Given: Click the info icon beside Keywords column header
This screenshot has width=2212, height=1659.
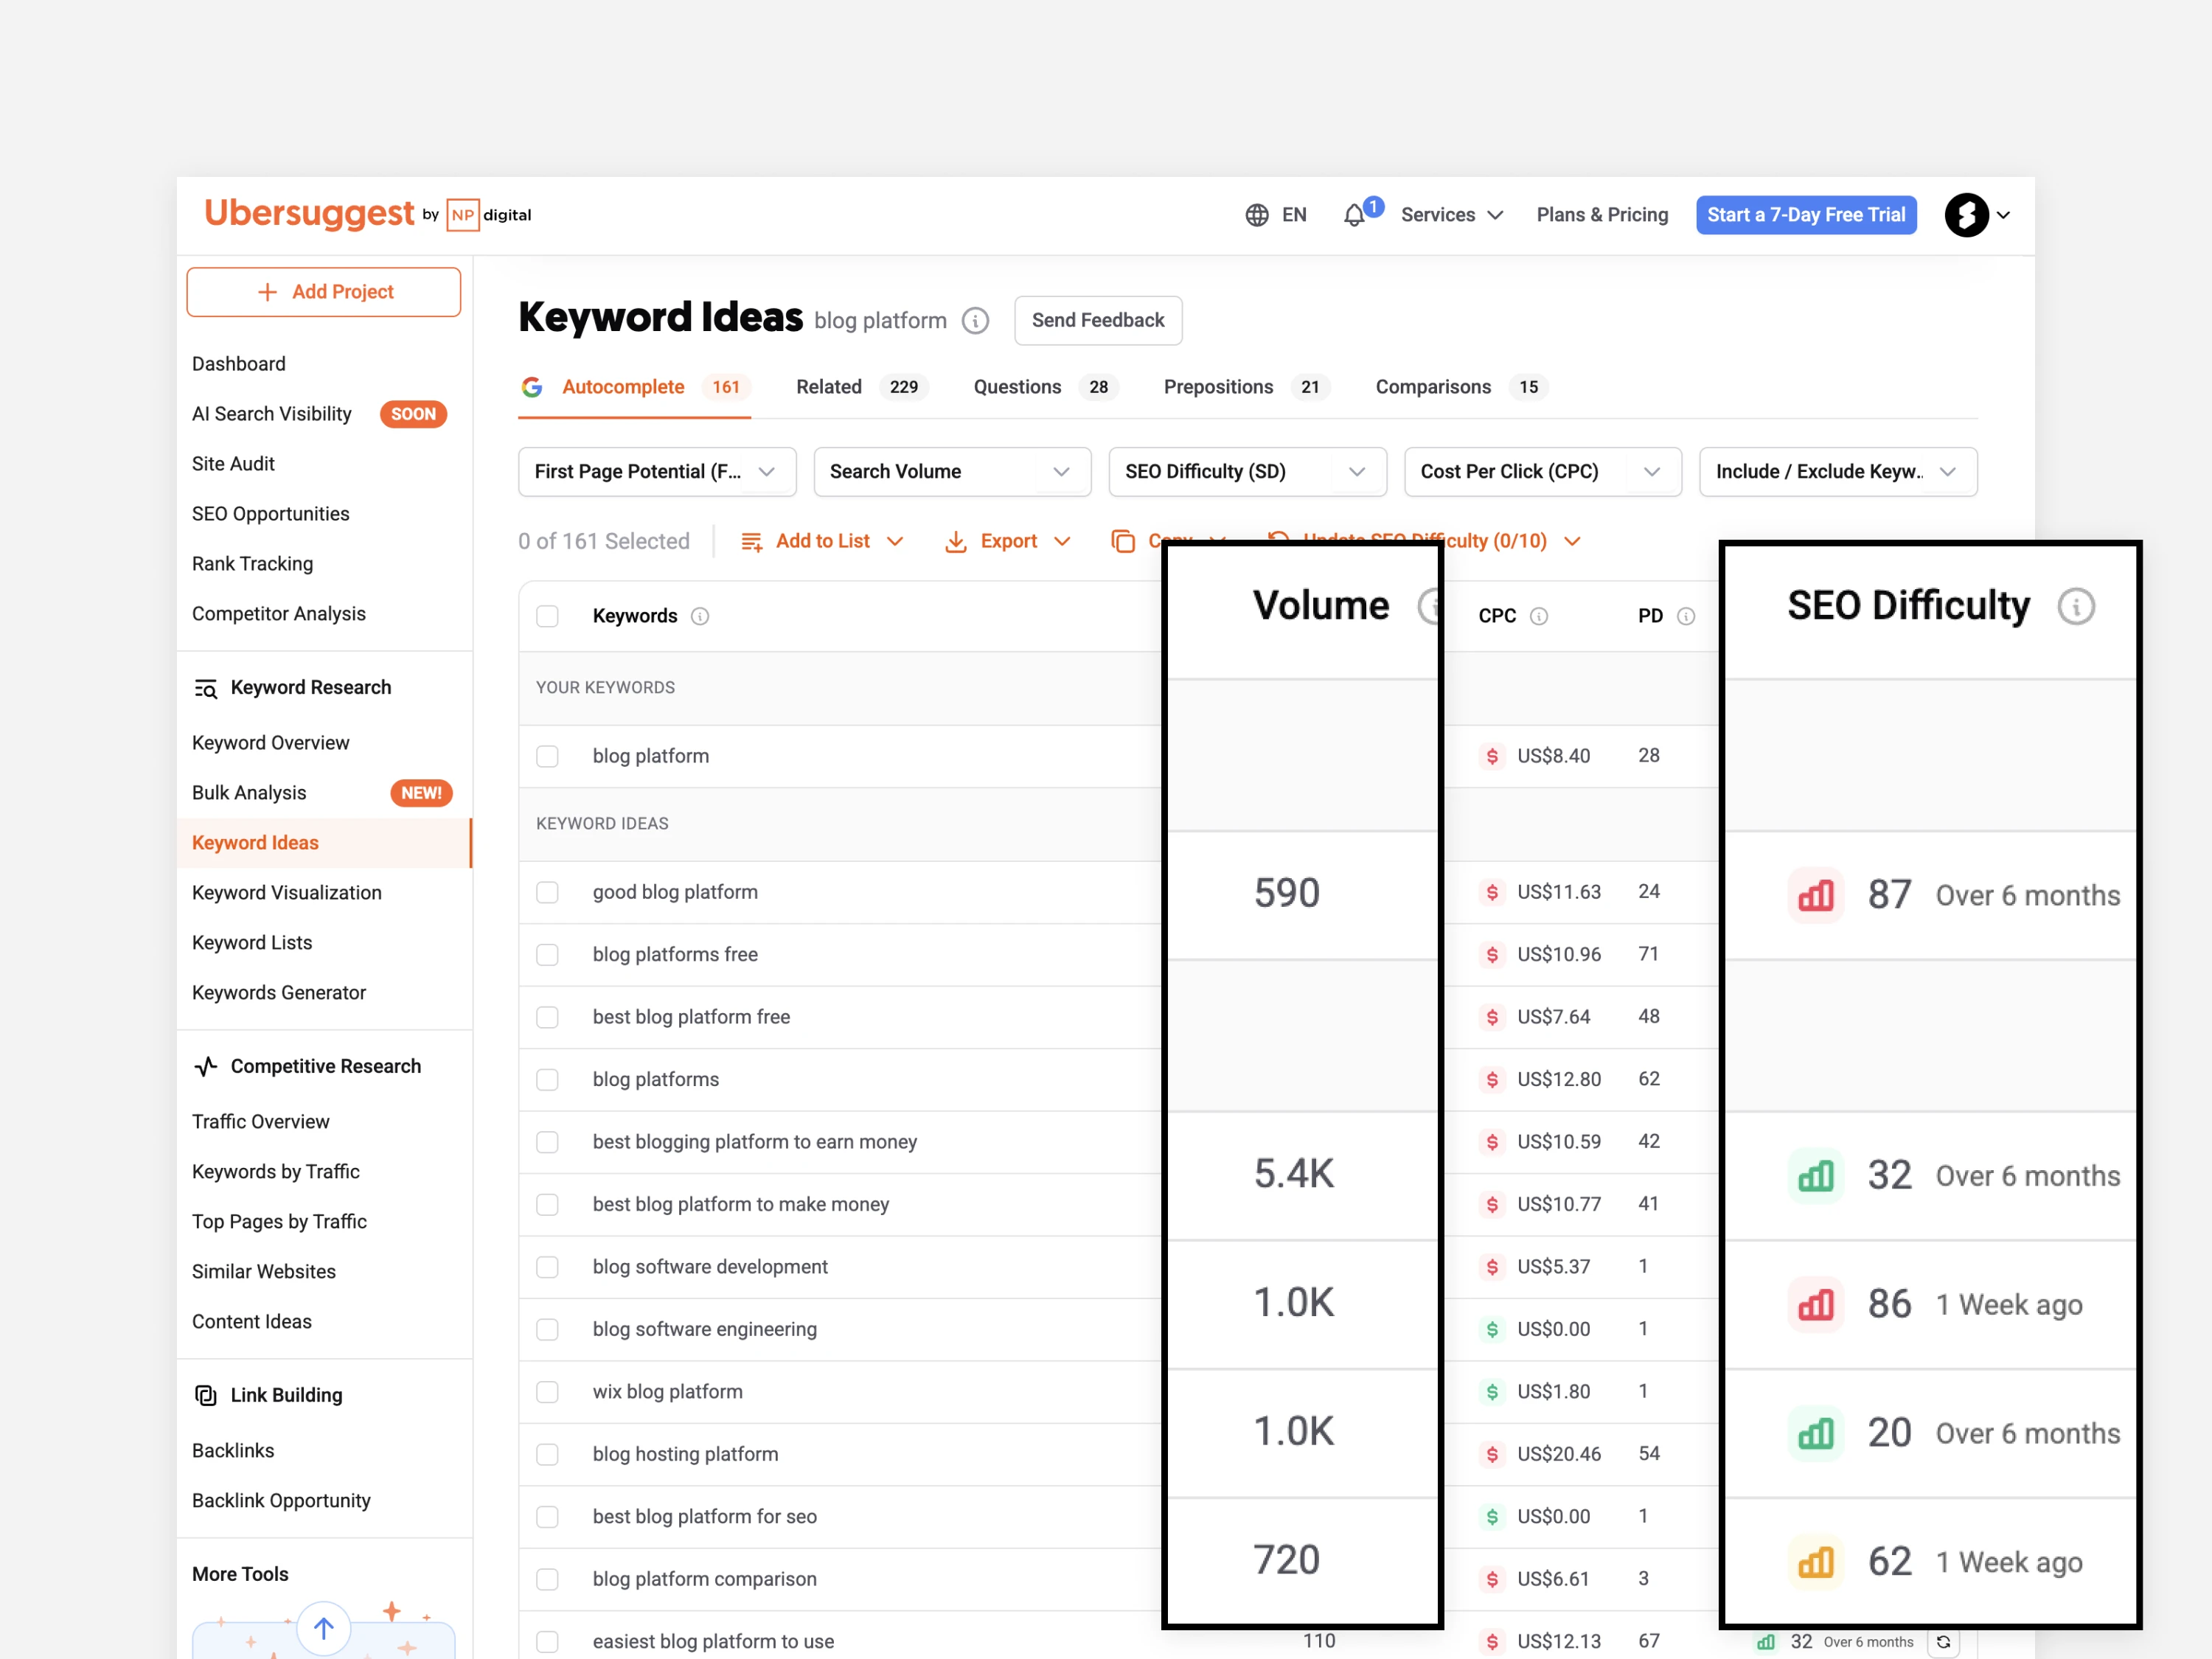Looking at the screenshot, I should pos(700,616).
